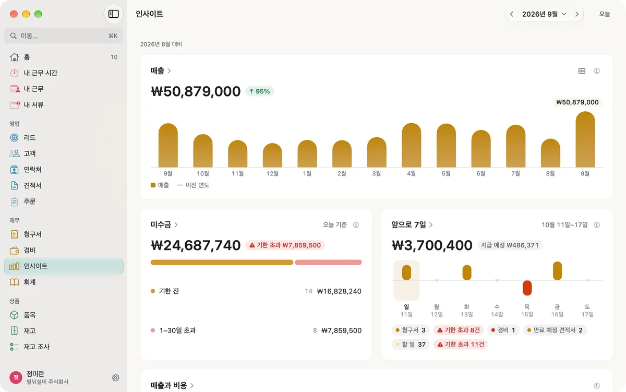626x392 pixels.
Task: Toggle the 이전 연도 legend item
Action: [x=193, y=185]
